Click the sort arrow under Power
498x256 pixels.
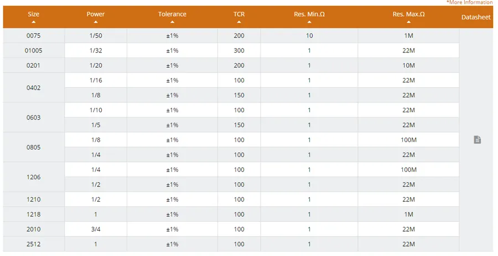click(96, 22)
